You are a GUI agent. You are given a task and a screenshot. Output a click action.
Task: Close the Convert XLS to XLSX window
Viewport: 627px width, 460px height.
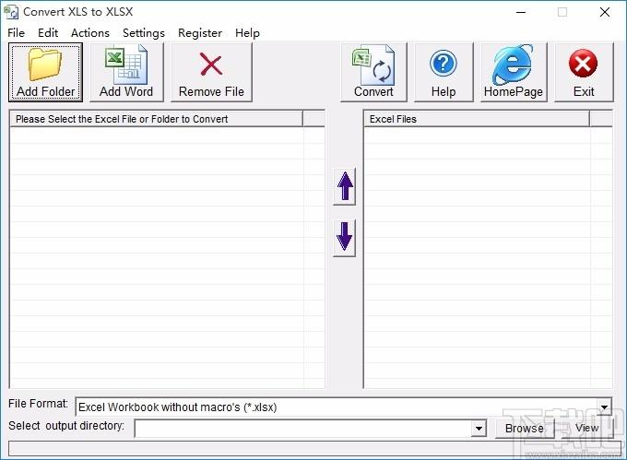pyautogui.click(x=605, y=12)
